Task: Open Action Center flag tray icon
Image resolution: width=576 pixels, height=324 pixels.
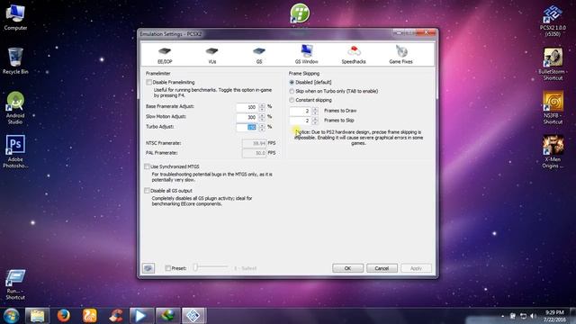Action: click(513, 316)
